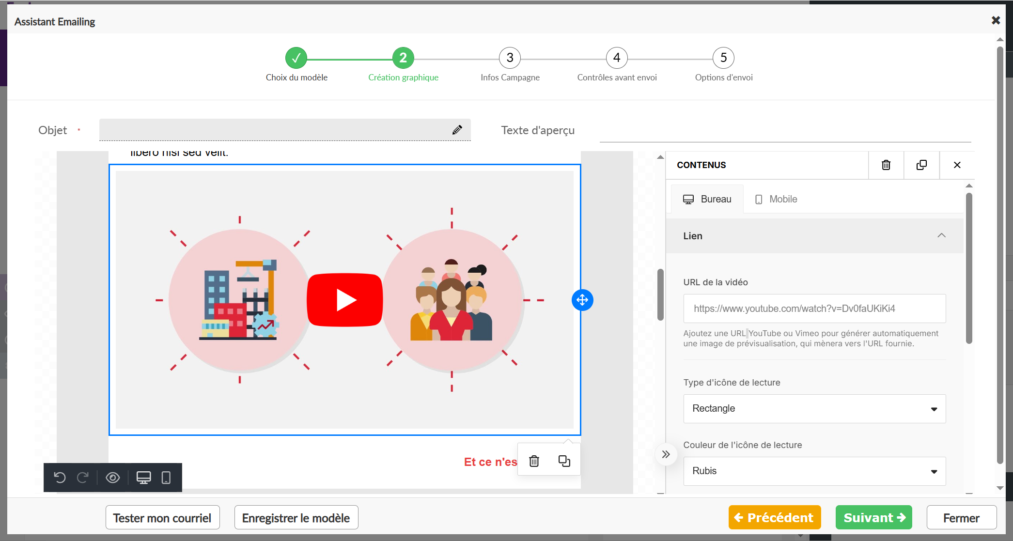
Task: Undo the last editor action
Action: pyautogui.click(x=60, y=478)
